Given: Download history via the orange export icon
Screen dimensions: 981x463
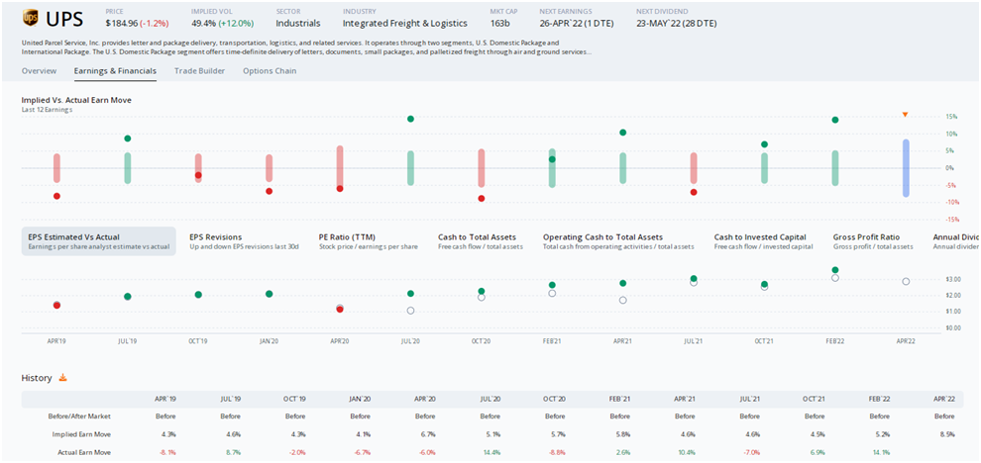Looking at the screenshot, I should [x=62, y=378].
